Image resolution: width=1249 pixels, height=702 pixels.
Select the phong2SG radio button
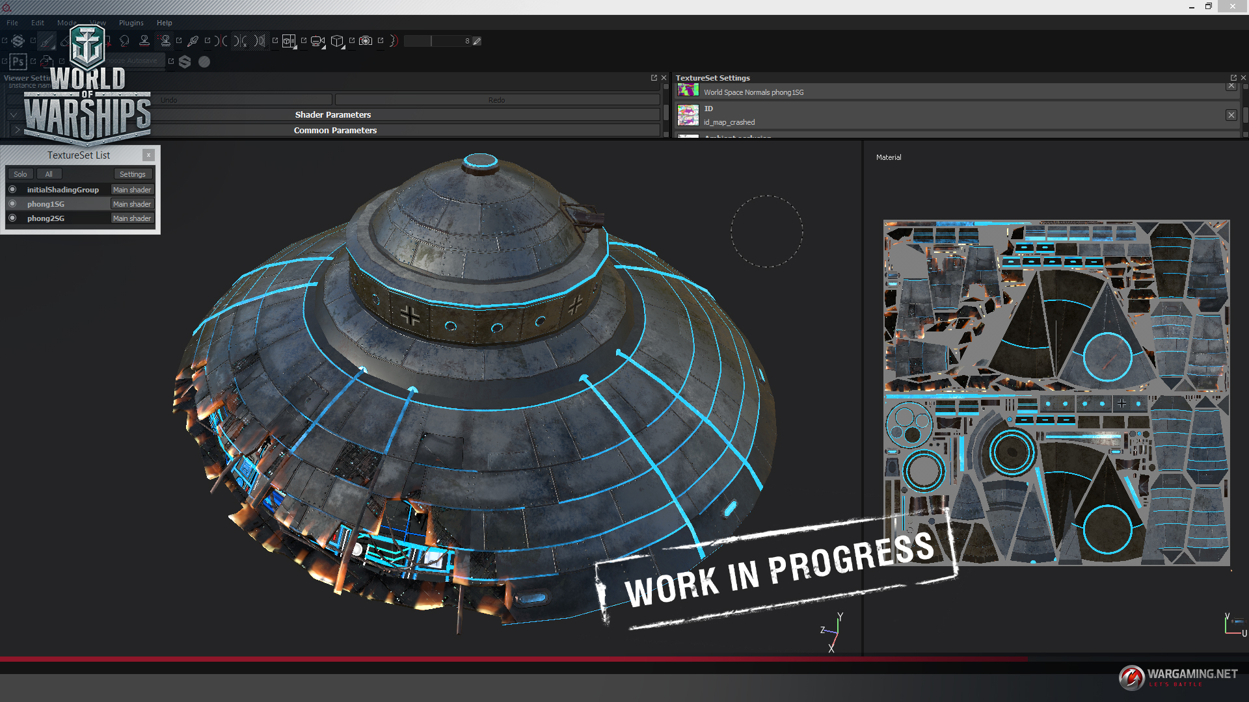(x=12, y=218)
